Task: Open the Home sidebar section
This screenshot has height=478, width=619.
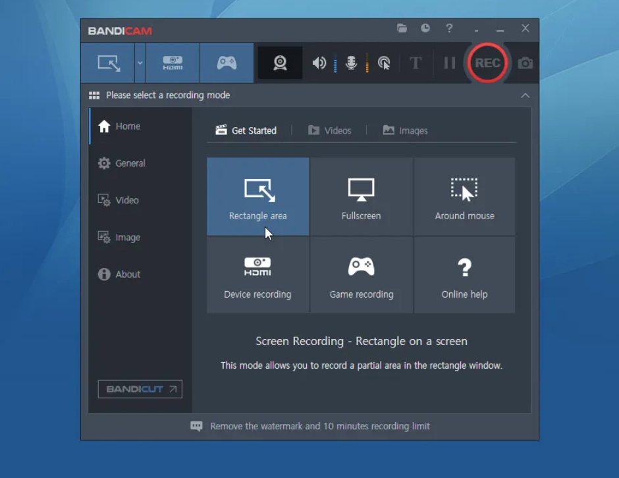Action: point(140,126)
